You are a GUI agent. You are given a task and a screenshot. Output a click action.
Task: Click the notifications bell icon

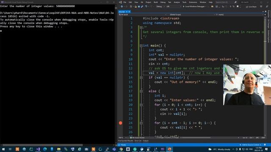265,145
